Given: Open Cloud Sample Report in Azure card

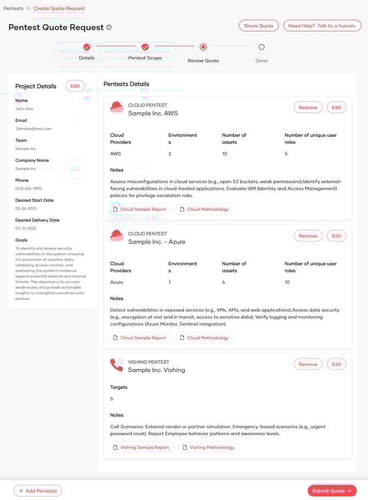Looking at the screenshot, I should pos(140,338).
